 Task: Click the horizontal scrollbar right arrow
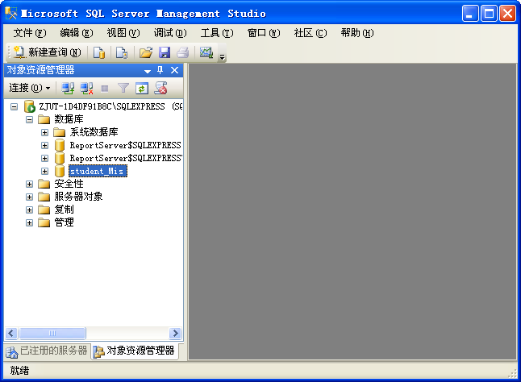pos(175,333)
